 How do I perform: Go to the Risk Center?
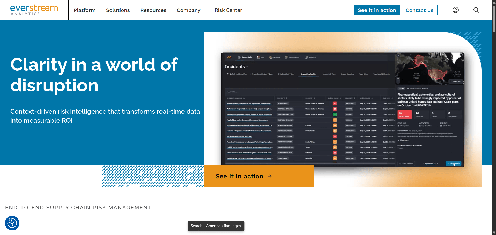[228, 10]
